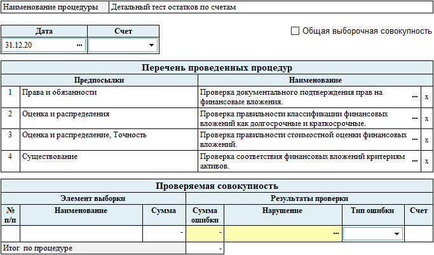Delete the Оценка и распределение, Точность row

[427, 140]
